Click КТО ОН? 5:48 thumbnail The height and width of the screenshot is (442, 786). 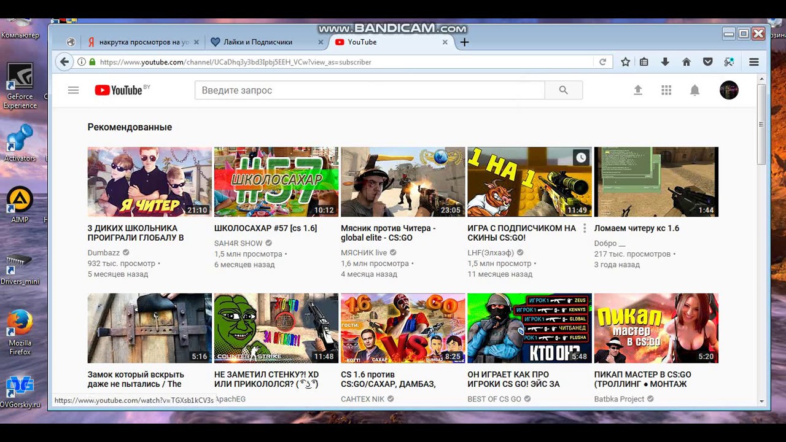[x=529, y=328]
